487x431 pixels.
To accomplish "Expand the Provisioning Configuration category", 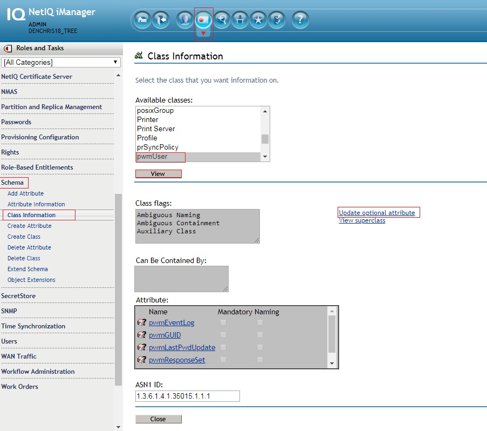I will [40, 137].
